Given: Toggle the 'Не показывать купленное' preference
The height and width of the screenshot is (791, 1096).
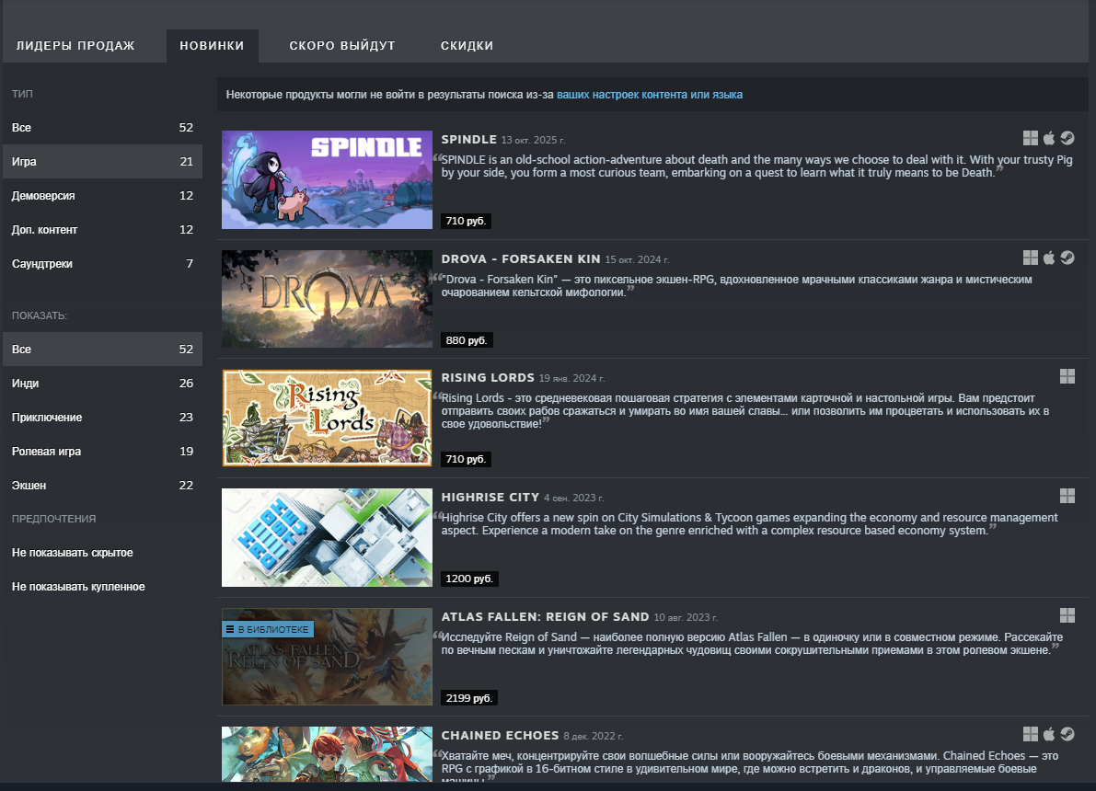Looking at the screenshot, I should coord(78,587).
